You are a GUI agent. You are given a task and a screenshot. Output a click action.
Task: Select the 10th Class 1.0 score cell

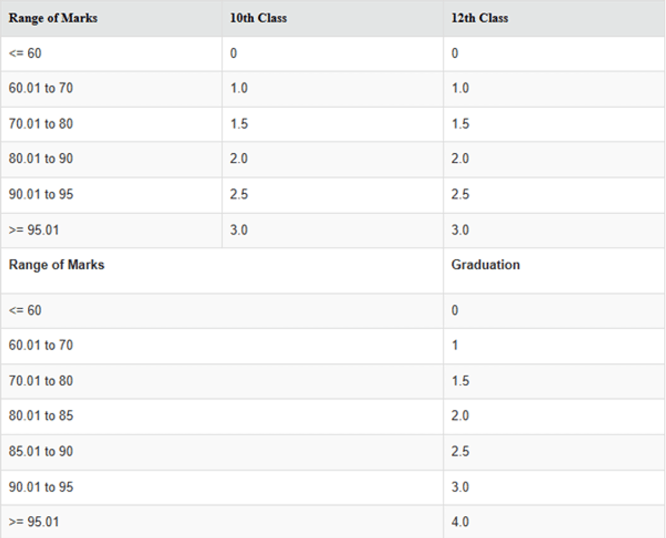[239, 88]
